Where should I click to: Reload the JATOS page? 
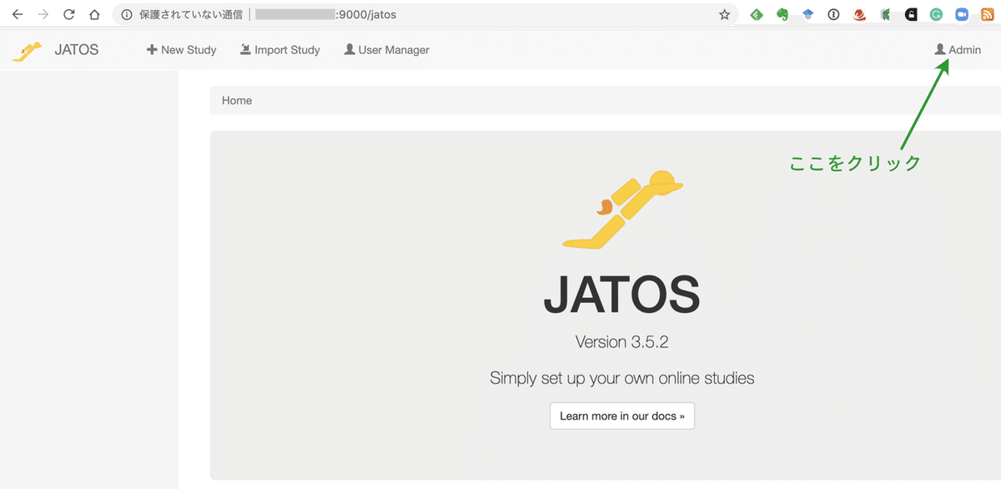point(69,14)
